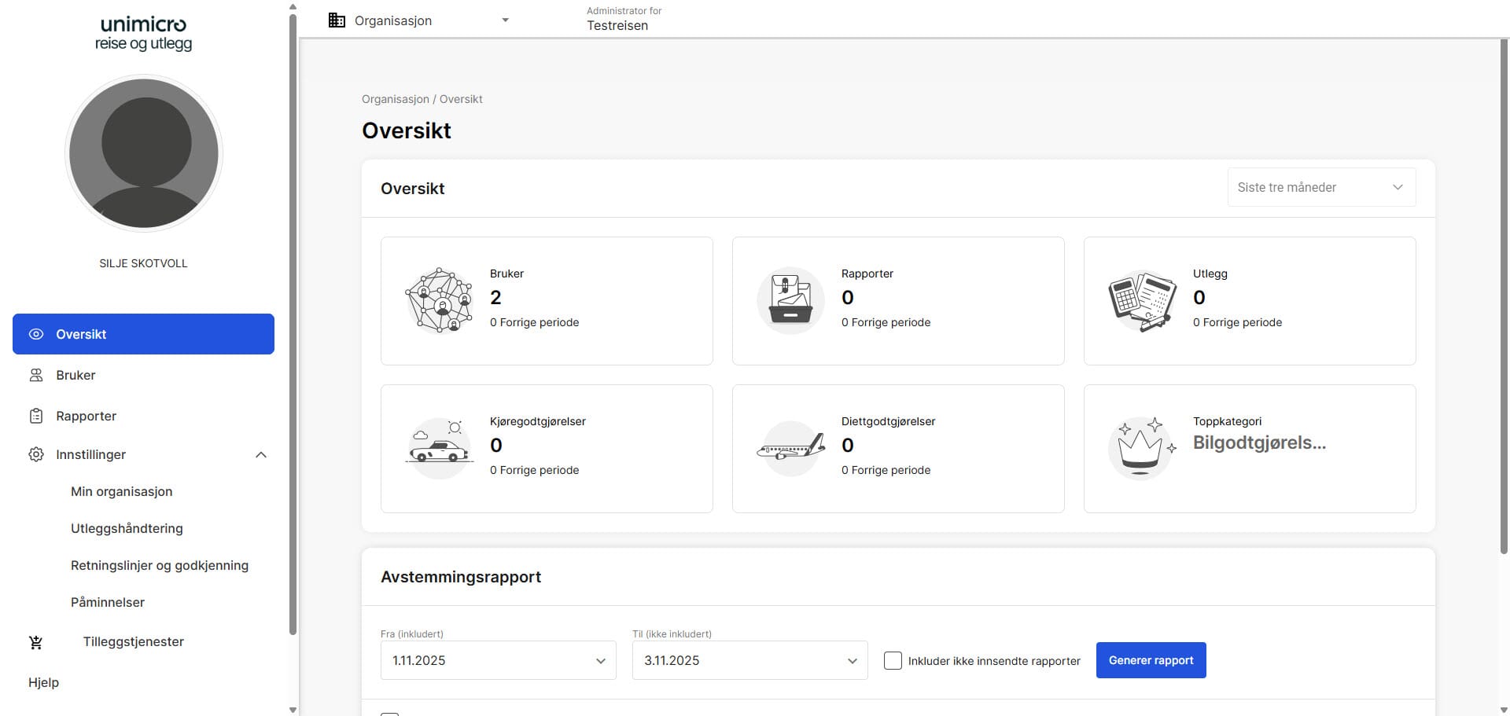Click the shopping cart icon beside Tilleggstjenester

pyautogui.click(x=36, y=642)
